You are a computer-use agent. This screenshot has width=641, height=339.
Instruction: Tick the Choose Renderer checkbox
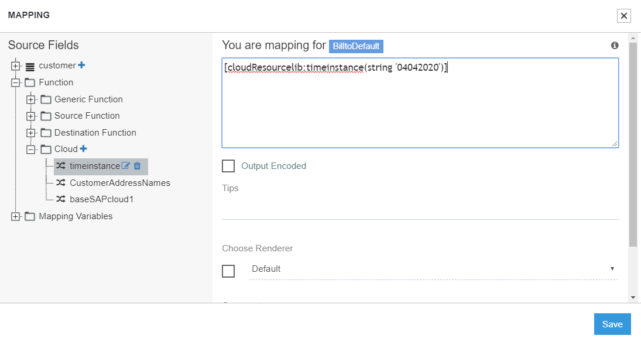click(228, 271)
